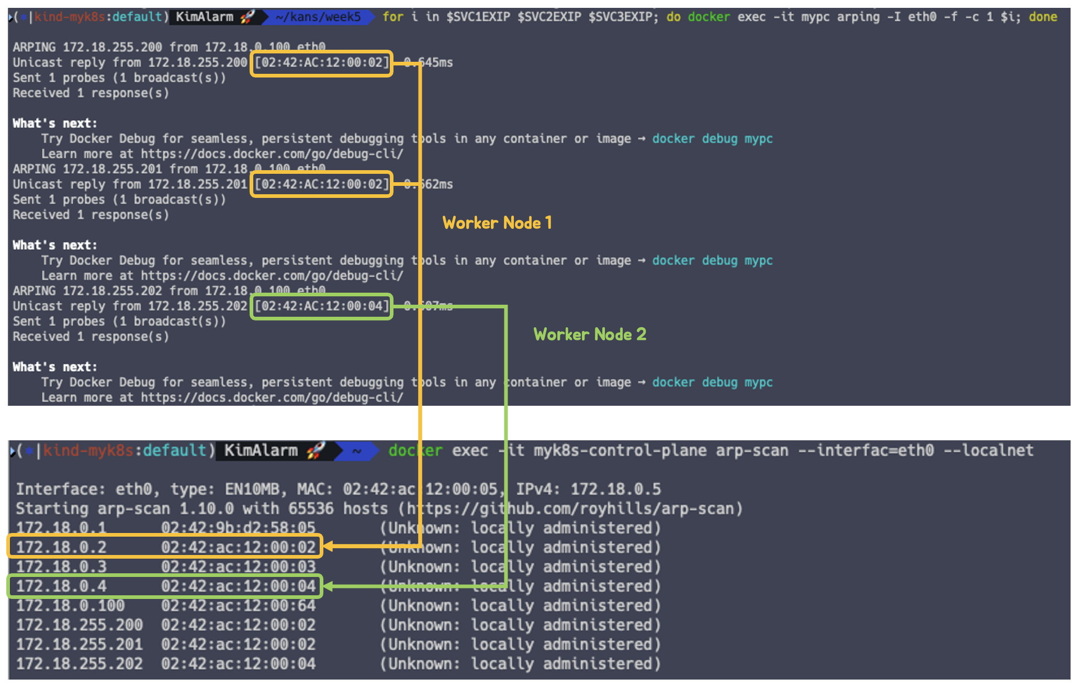Click kind-myk8s context in top prompt
Screen dimensions: 1080x689
click(x=69, y=17)
